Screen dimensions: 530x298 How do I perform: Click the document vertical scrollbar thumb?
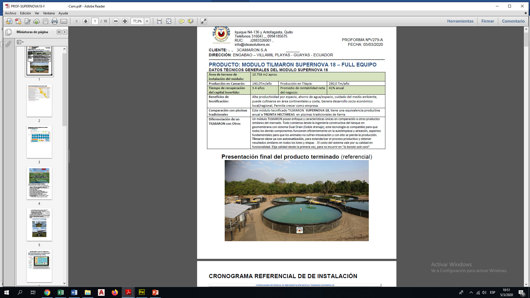(x=526, y=39)
